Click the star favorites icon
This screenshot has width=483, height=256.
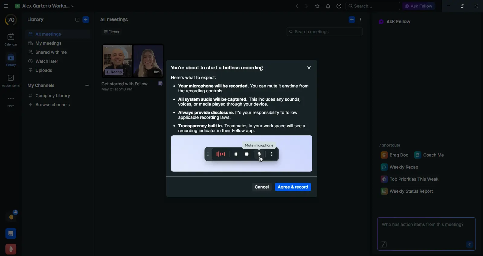[317, 6]
